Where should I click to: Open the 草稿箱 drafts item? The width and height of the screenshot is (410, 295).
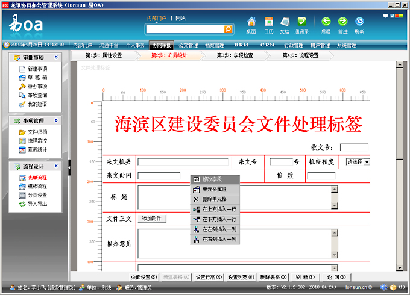click(x=34, y=78)
